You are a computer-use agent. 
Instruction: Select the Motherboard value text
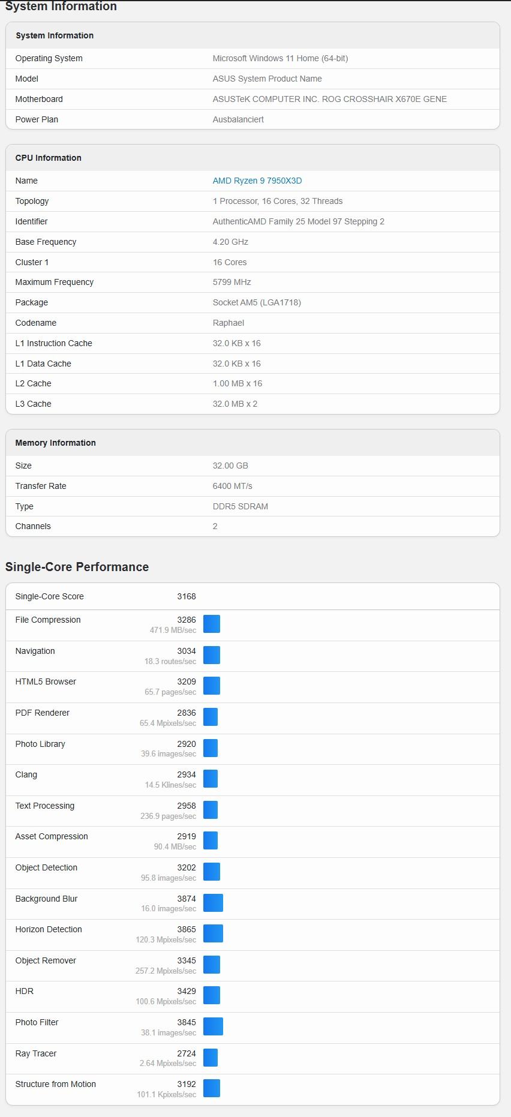pyautogui.click(x=329, y=99)
